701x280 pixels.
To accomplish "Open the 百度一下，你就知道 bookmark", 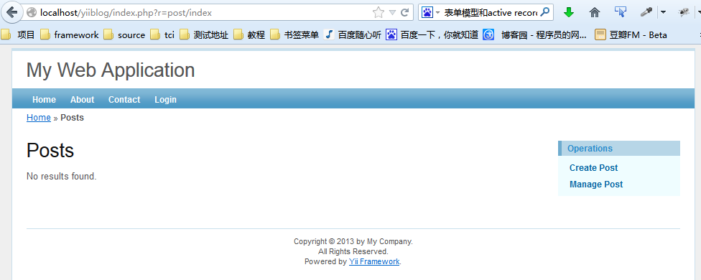I will pyautogui.click(x=432, y=35).
